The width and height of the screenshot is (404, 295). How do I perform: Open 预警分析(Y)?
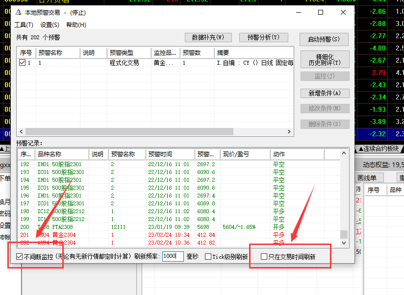(263, 38)
